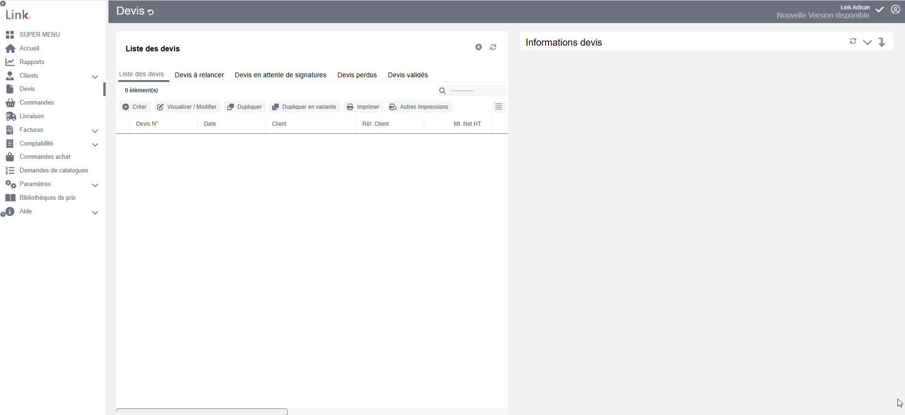
Task: Open Bibliothèques de prix book icon
Action: 10,198
